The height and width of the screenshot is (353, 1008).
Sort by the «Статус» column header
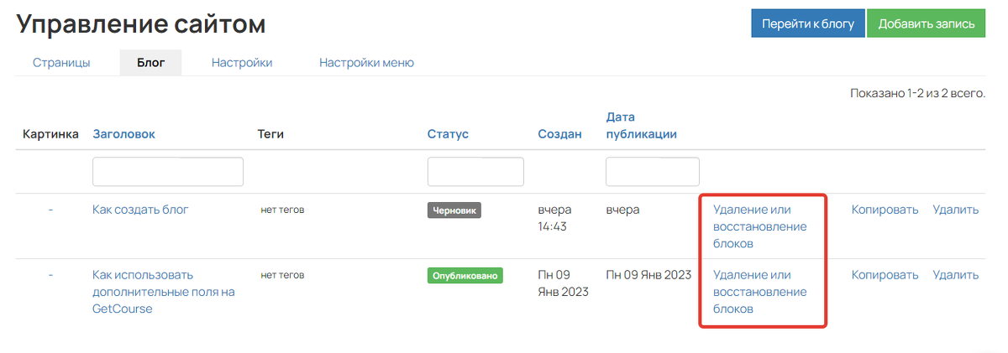pyautogui.click(x=448, y=134)
